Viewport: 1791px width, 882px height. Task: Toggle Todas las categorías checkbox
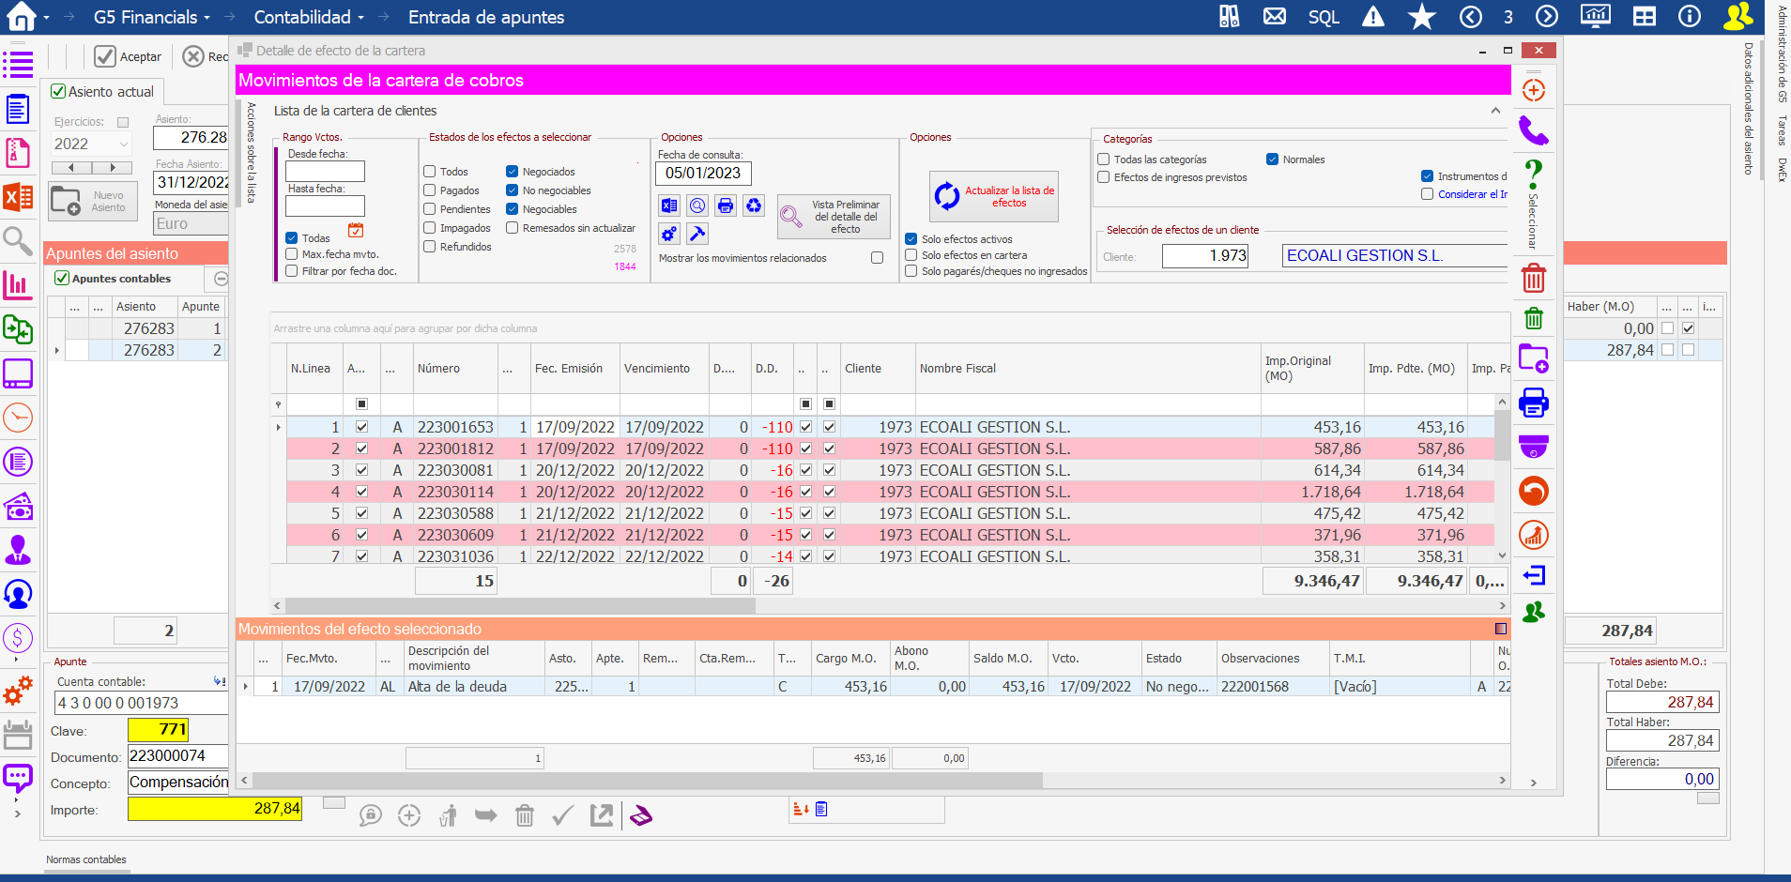[x=1105, y=160]
